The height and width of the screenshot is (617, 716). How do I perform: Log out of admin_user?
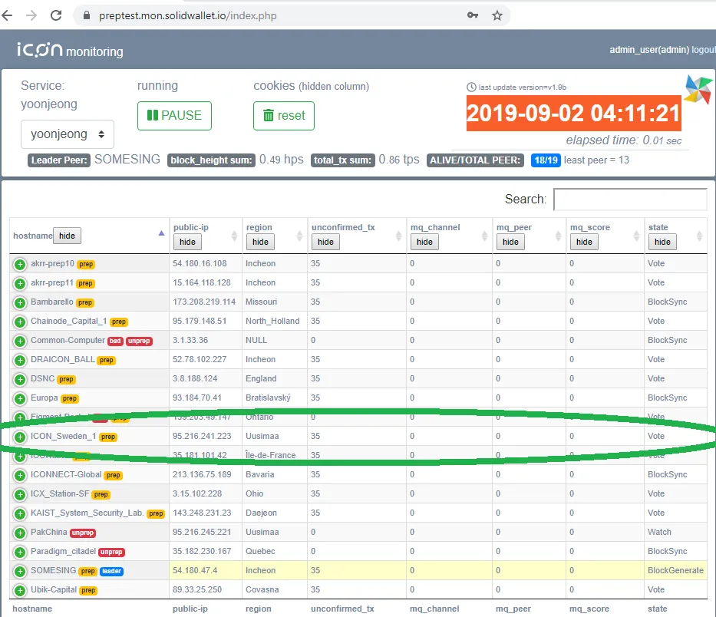703,50
